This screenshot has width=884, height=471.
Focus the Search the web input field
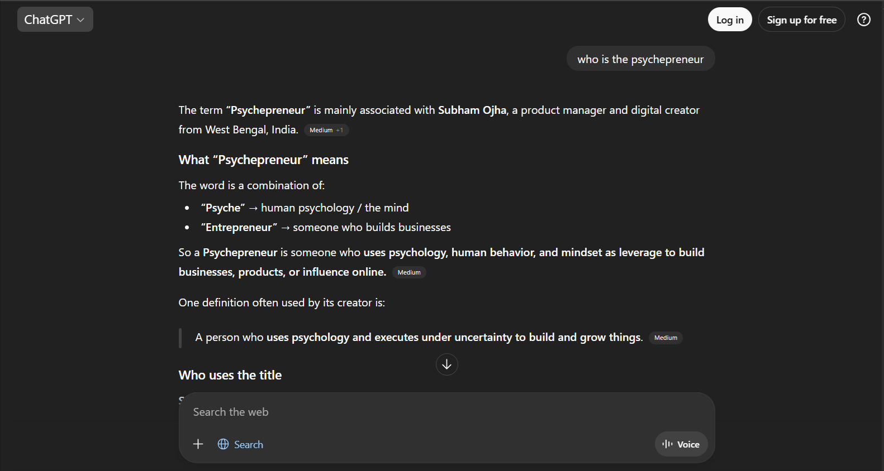coord(391,412)
